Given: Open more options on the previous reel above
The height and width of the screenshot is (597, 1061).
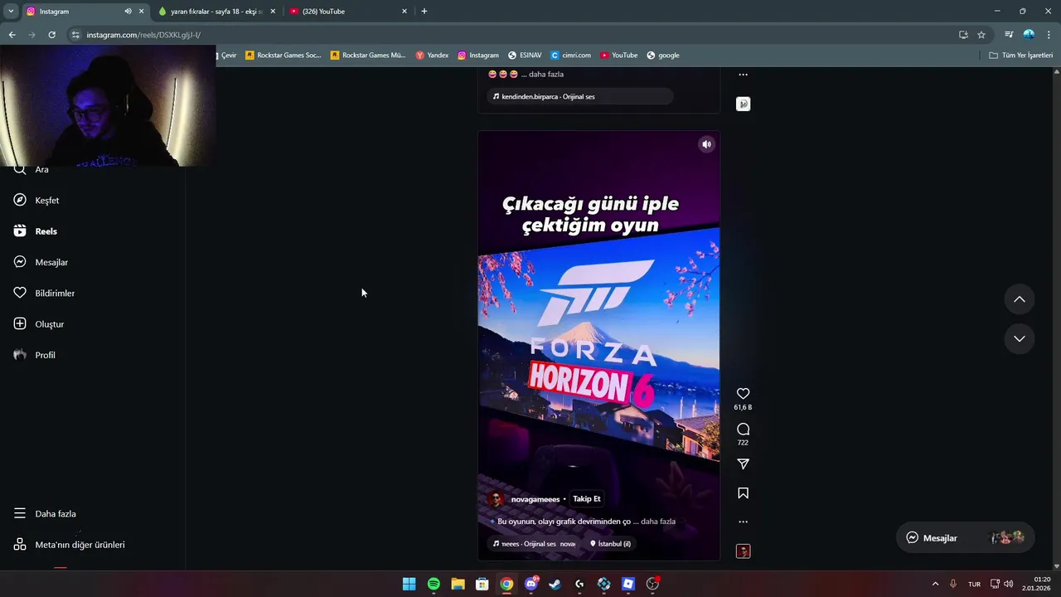Looking at the screenshot, I should pos(743,75).
